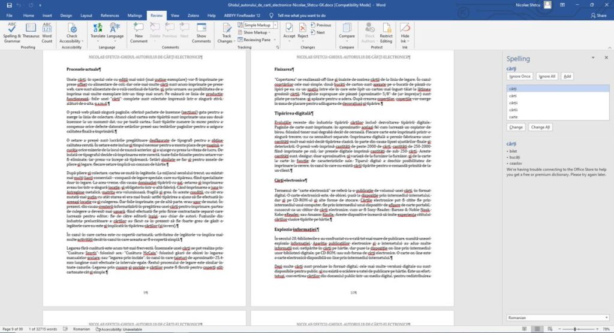Click zoom out minus button

tap(559, 329)
